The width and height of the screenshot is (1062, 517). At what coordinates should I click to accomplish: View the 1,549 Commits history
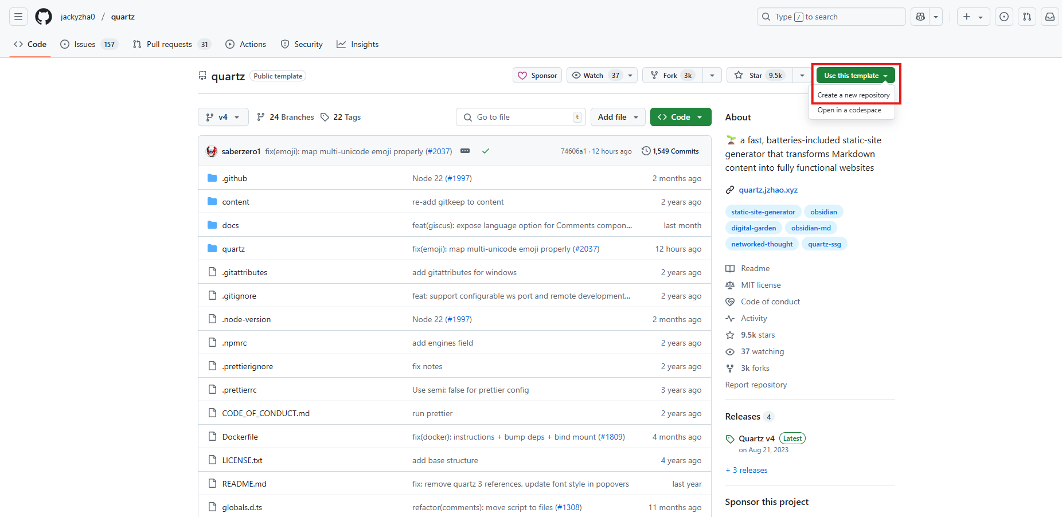pyautogui.click(x=670, y=151)
